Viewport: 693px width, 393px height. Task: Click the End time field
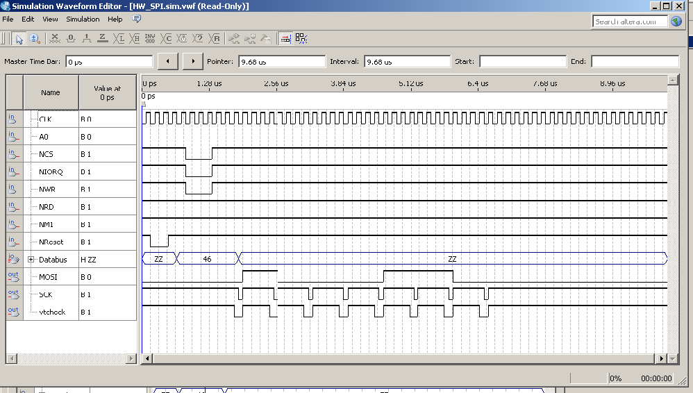635,61
